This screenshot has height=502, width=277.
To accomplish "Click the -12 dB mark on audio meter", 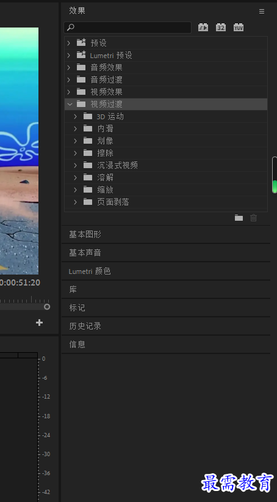I will [46, 397].
